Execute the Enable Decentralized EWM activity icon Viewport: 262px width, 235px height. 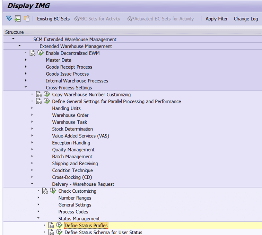tap(41, 53)
